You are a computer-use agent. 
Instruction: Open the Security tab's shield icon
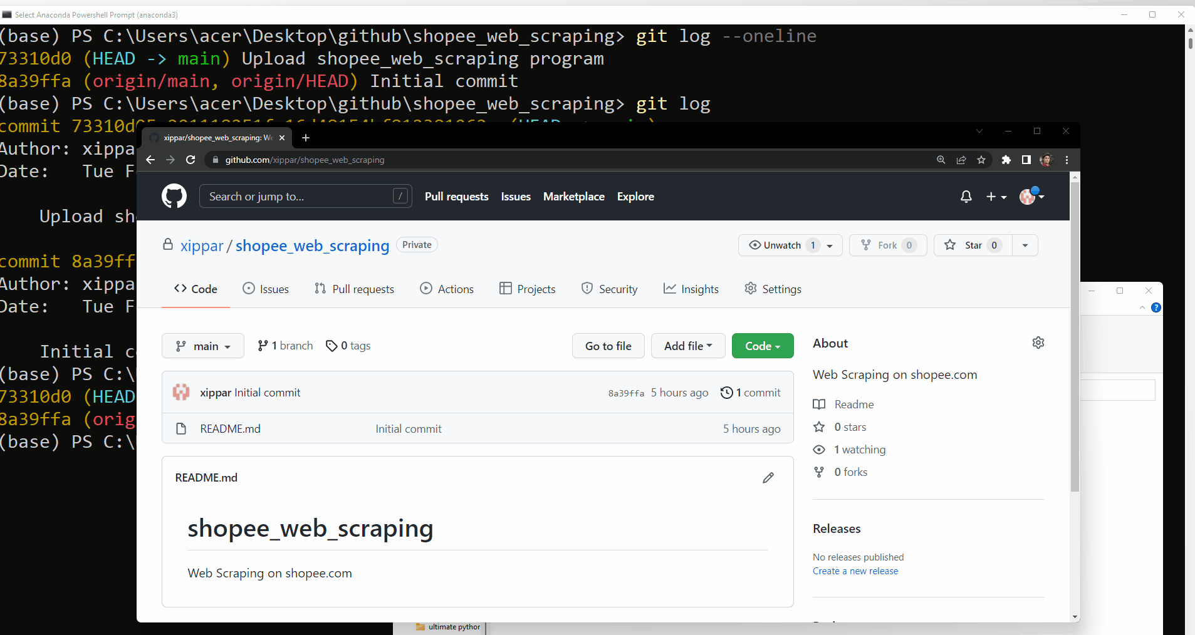(x=587, y=289)
